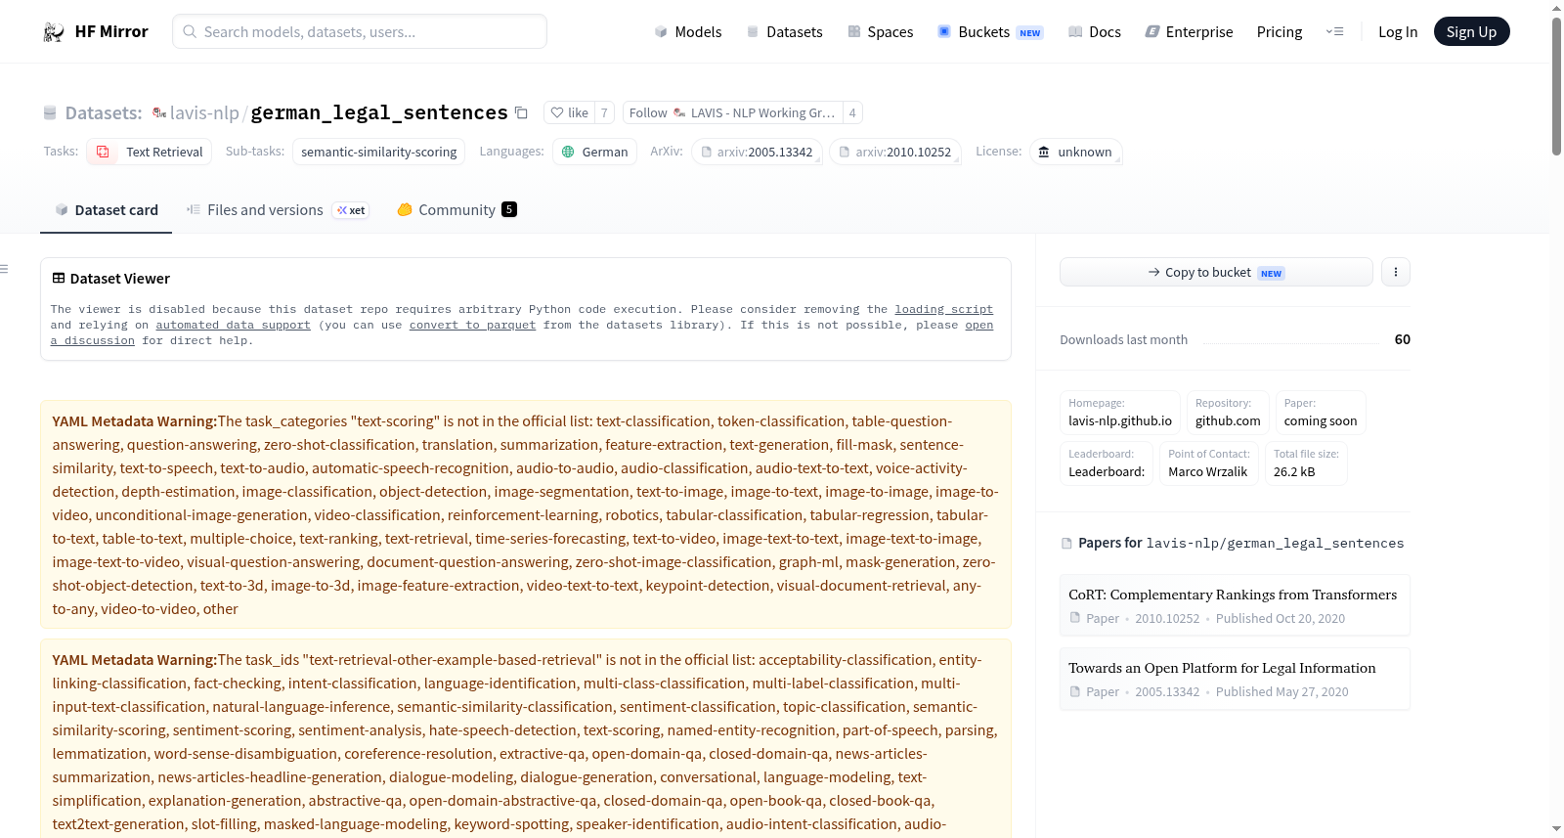Click the 26.2 kB total file size
This screenshot has height=838, width=1564.
(x=1306, y=463)
